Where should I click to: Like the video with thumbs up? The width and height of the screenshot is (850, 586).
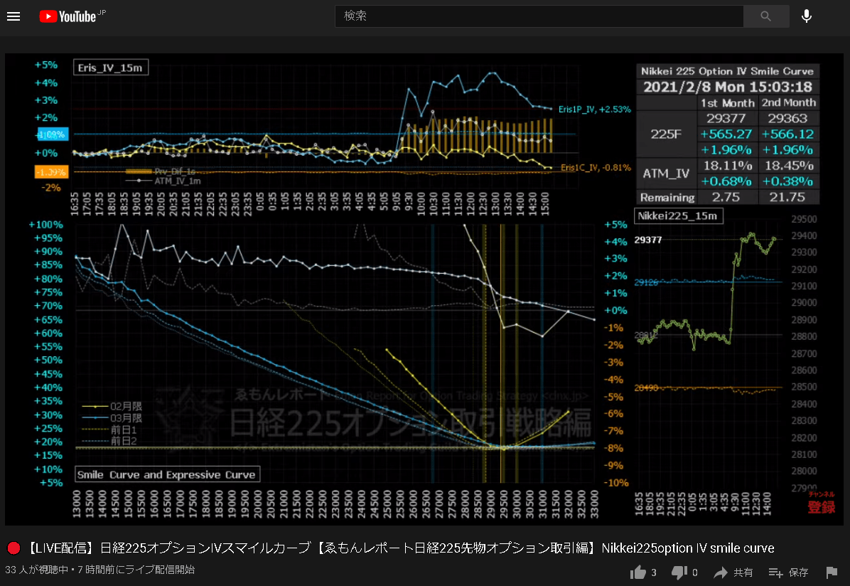[x=638, y=572]
